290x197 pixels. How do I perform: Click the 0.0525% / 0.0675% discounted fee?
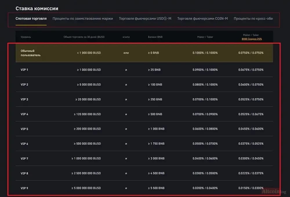[251, 114]
